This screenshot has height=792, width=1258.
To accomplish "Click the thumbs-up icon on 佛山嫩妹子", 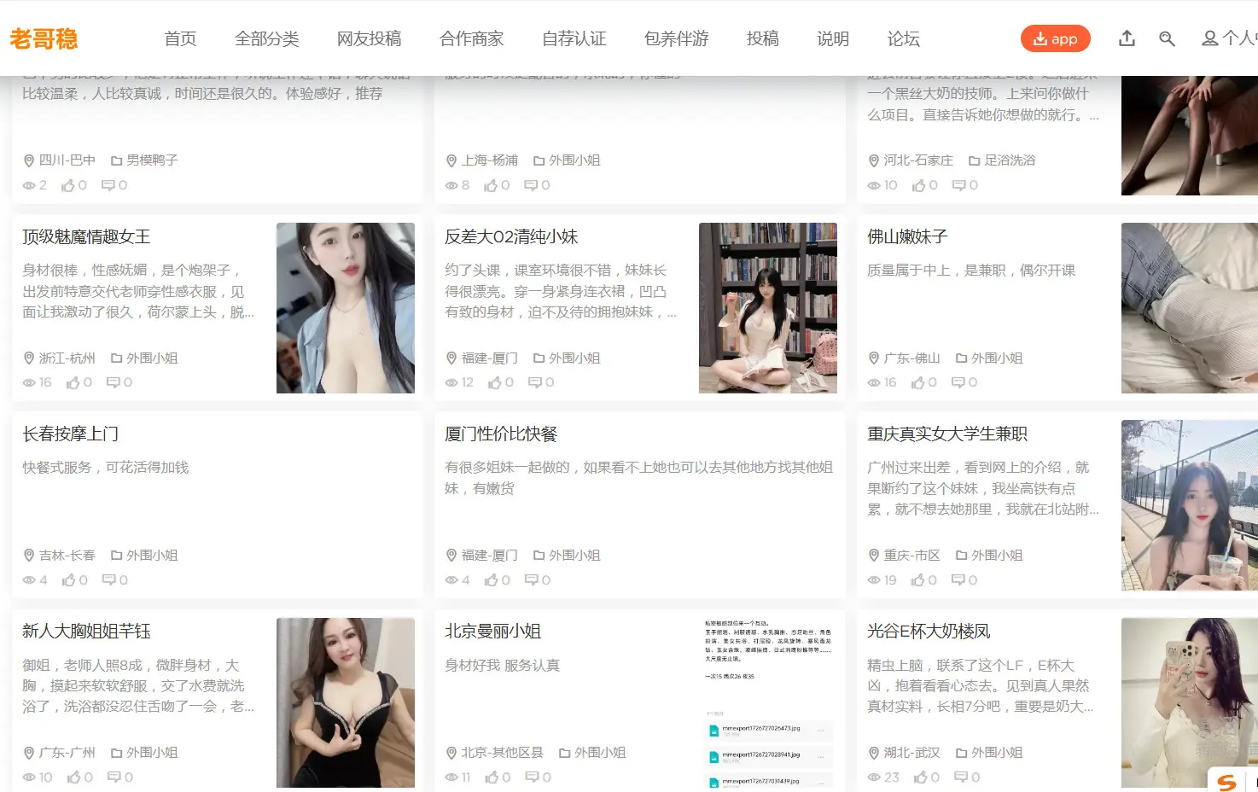I will click(920, 382).
